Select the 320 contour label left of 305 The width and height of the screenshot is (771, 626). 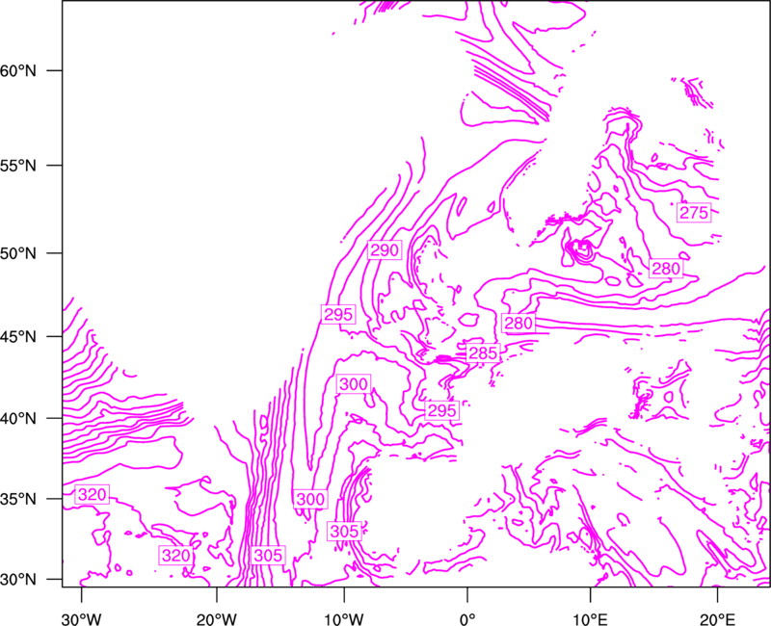(x=175, y=556)
